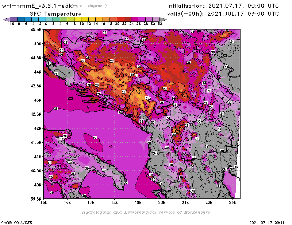Click the green legend swatch between 2 and 4
This screenshot has height=225, width=292.
[x=56, y=19]
